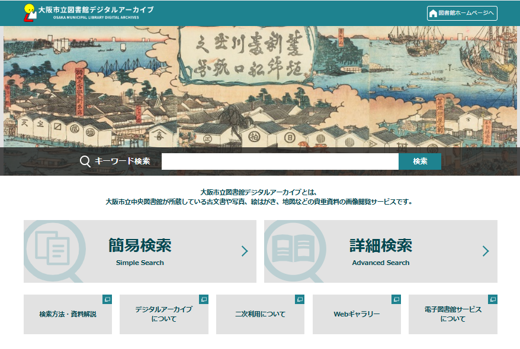Click the キーワード検索 label
The width and height of the screenshot is (520, 349).
click(x=123, y=161)
